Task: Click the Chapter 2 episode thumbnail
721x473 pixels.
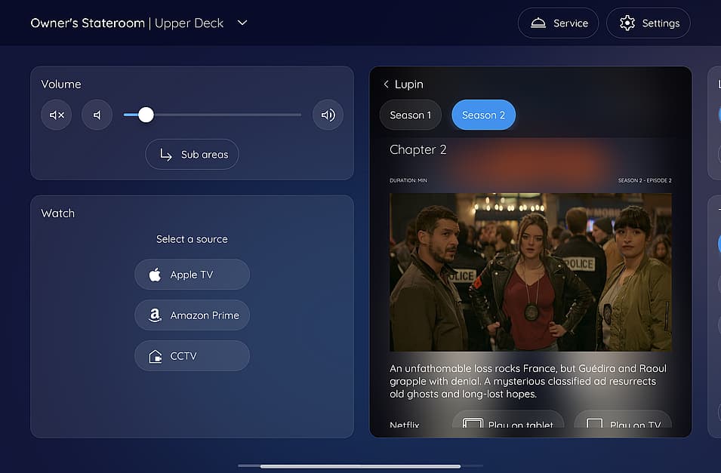Action: 530,272
